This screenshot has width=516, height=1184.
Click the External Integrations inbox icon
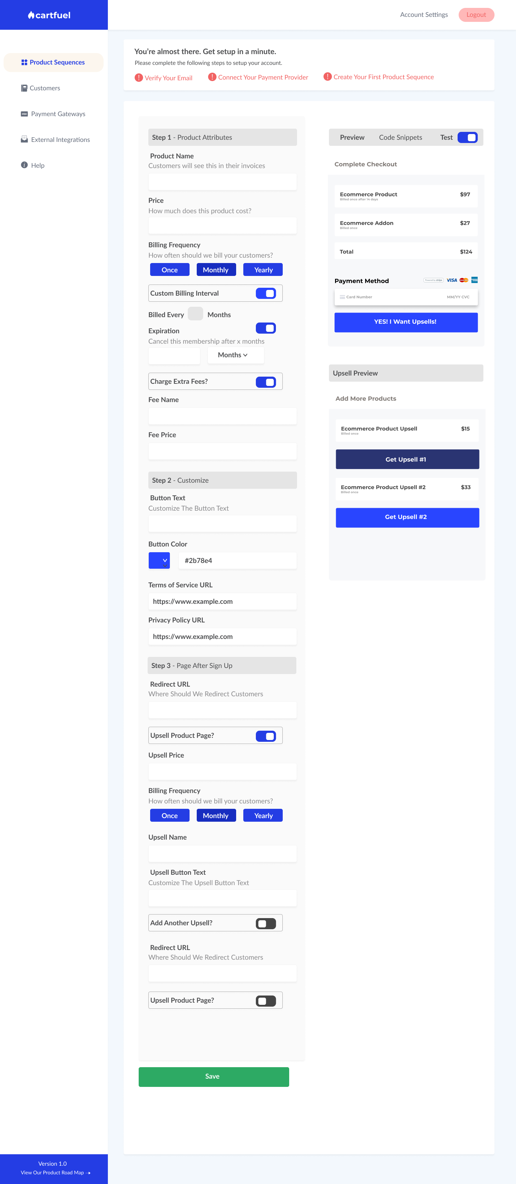(24, 140)
